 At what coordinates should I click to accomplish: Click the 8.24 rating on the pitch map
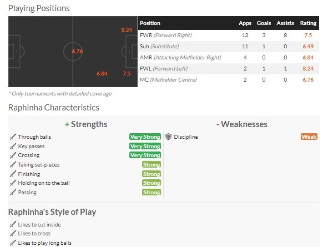[x=127, y=30]
